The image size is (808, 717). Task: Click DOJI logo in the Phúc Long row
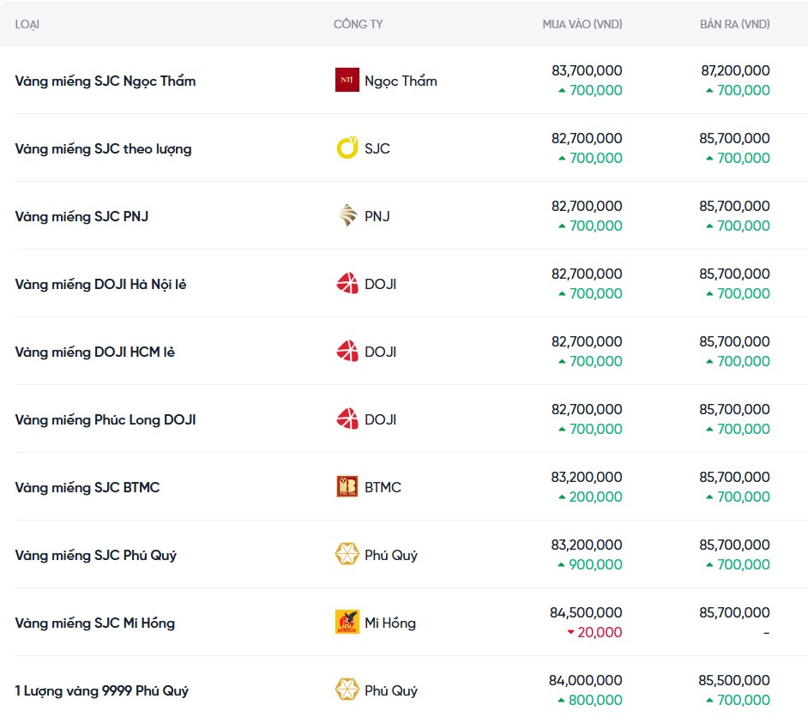(347, 419)
